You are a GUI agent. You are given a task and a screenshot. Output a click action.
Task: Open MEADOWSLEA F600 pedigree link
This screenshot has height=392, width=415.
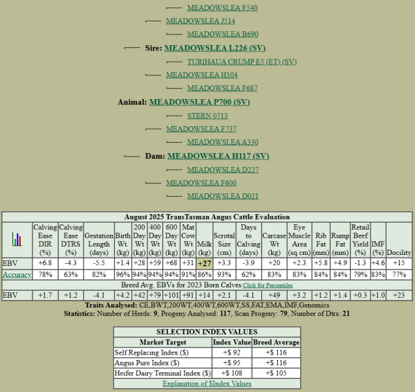pyautogui.click(x=201, y=183)
